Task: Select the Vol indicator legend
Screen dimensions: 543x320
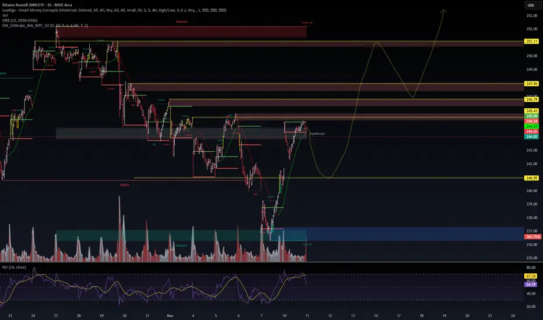Action: click(5, 15)
